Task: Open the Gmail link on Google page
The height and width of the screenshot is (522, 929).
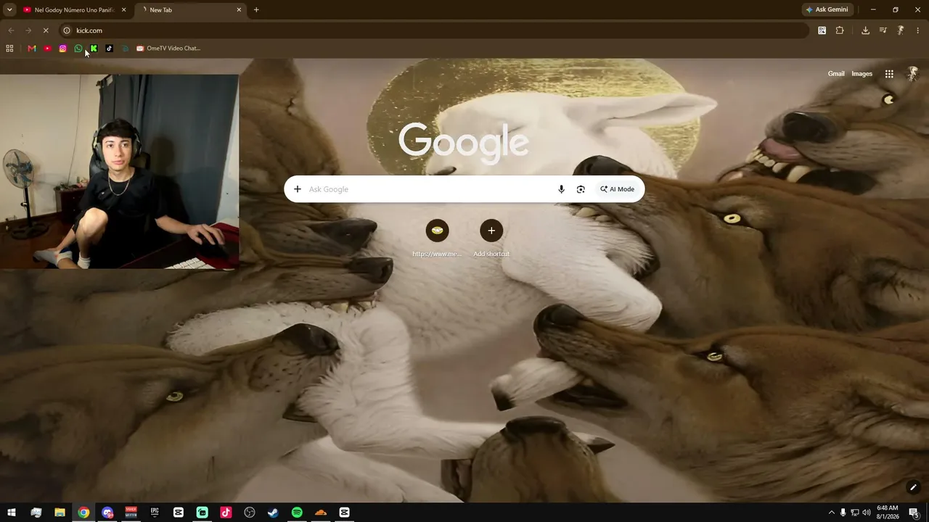Action: (836, 74)
